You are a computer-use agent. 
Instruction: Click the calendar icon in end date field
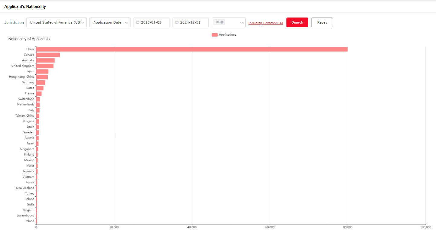click(x=177, y=22)
